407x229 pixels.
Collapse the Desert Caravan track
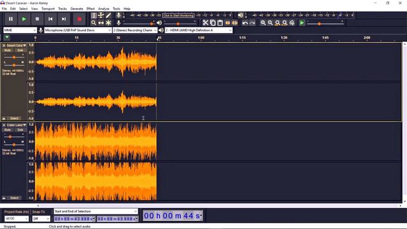pyautogui.click(x=4, y=118)
